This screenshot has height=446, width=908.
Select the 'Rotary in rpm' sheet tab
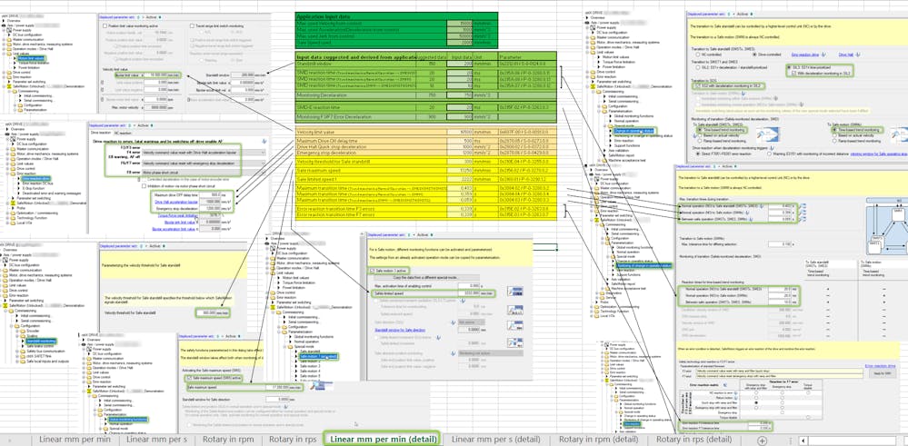click(227, 439)
